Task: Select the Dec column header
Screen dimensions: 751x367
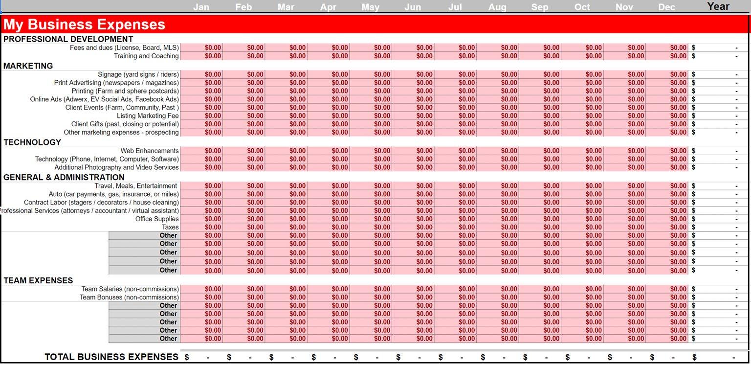Action: click(667, 7)
